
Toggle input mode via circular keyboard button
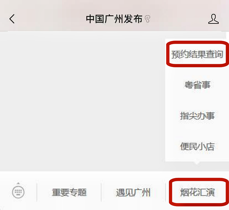(x=18, y=192)
